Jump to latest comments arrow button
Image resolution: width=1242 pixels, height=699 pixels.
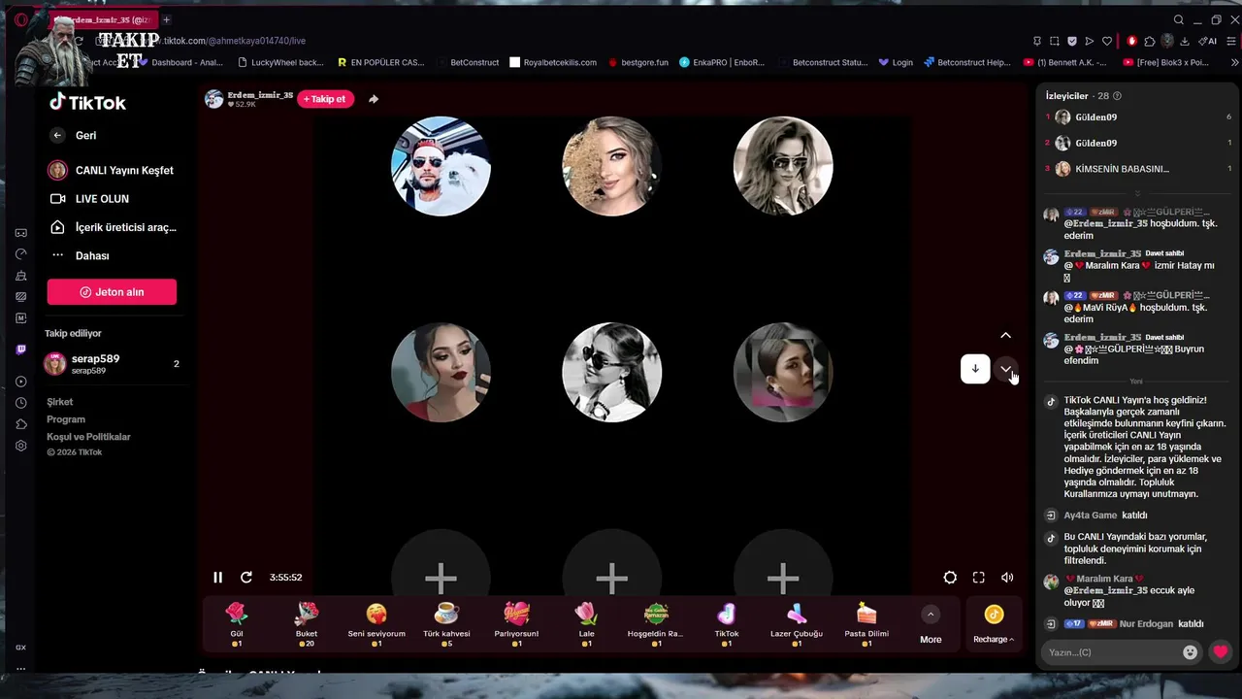[x=975, y=369]
